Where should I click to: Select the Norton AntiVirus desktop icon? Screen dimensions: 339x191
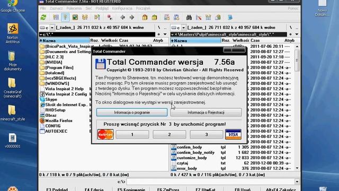pos(13,33)
